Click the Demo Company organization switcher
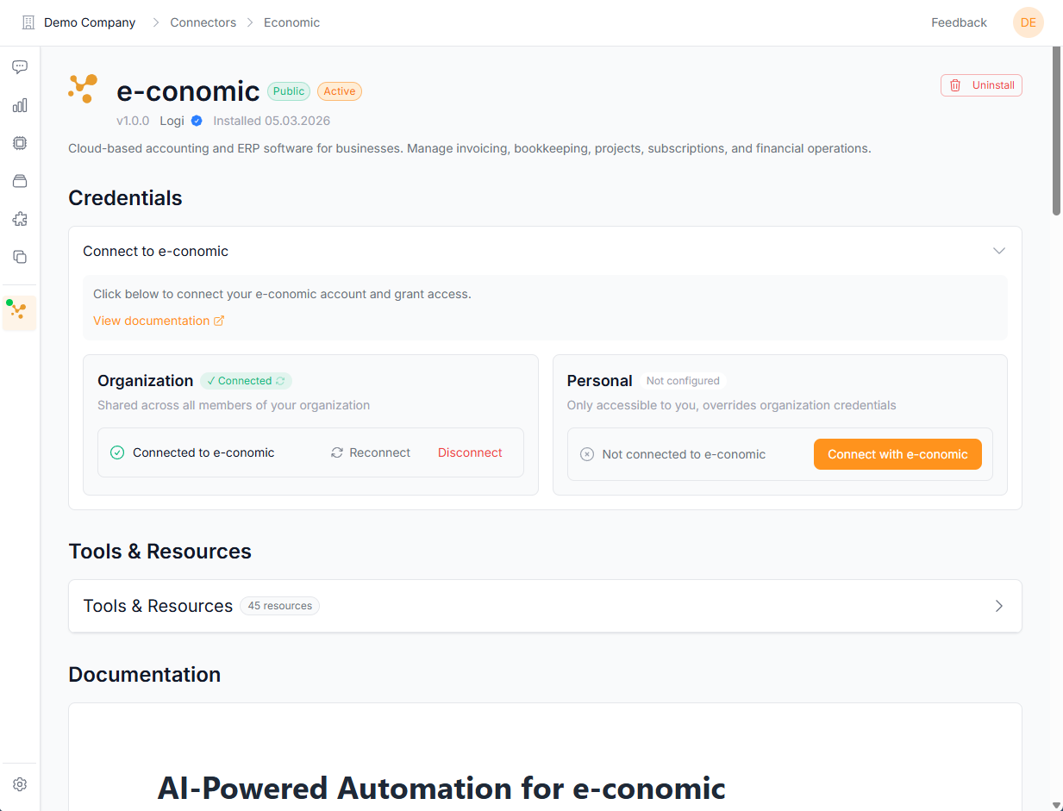This screenshot has width=1063, height=811. point(79,22)
